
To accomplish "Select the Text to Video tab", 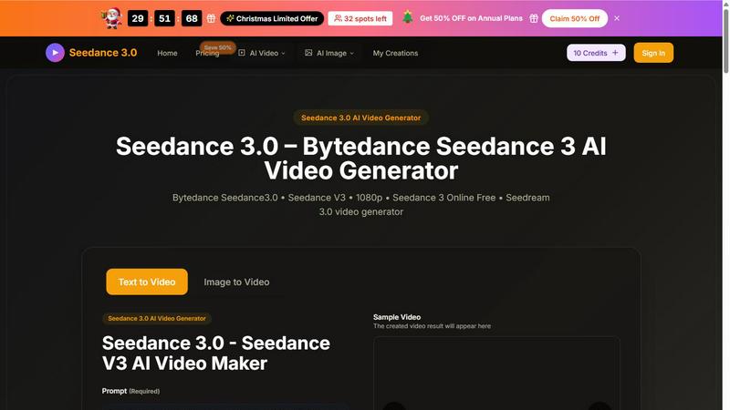I will 147,282.
